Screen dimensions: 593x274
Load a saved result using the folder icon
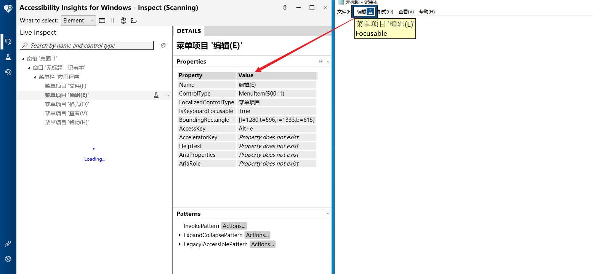point(134,20)
